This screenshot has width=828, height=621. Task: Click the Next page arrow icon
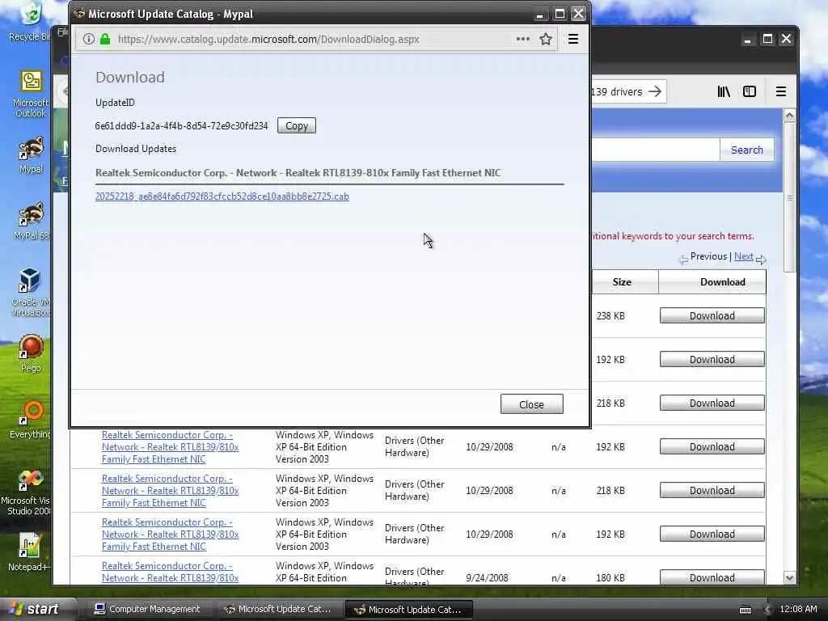click(x=761, y=260)
